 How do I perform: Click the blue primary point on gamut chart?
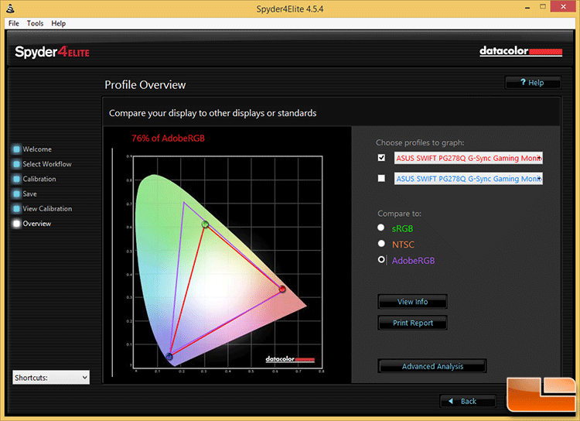tap(169, 357)
